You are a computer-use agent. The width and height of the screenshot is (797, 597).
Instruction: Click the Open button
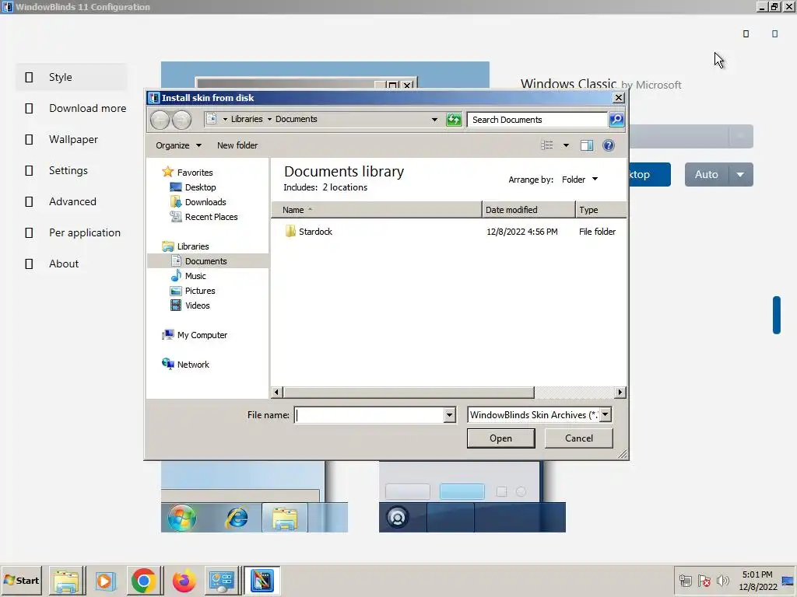click(x=500, y=438)
